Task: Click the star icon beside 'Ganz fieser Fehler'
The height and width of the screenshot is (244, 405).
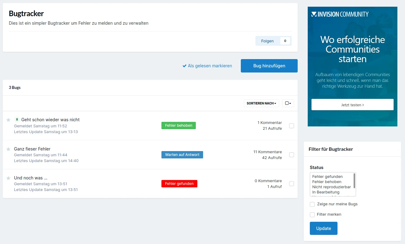Action: [9, 149]
